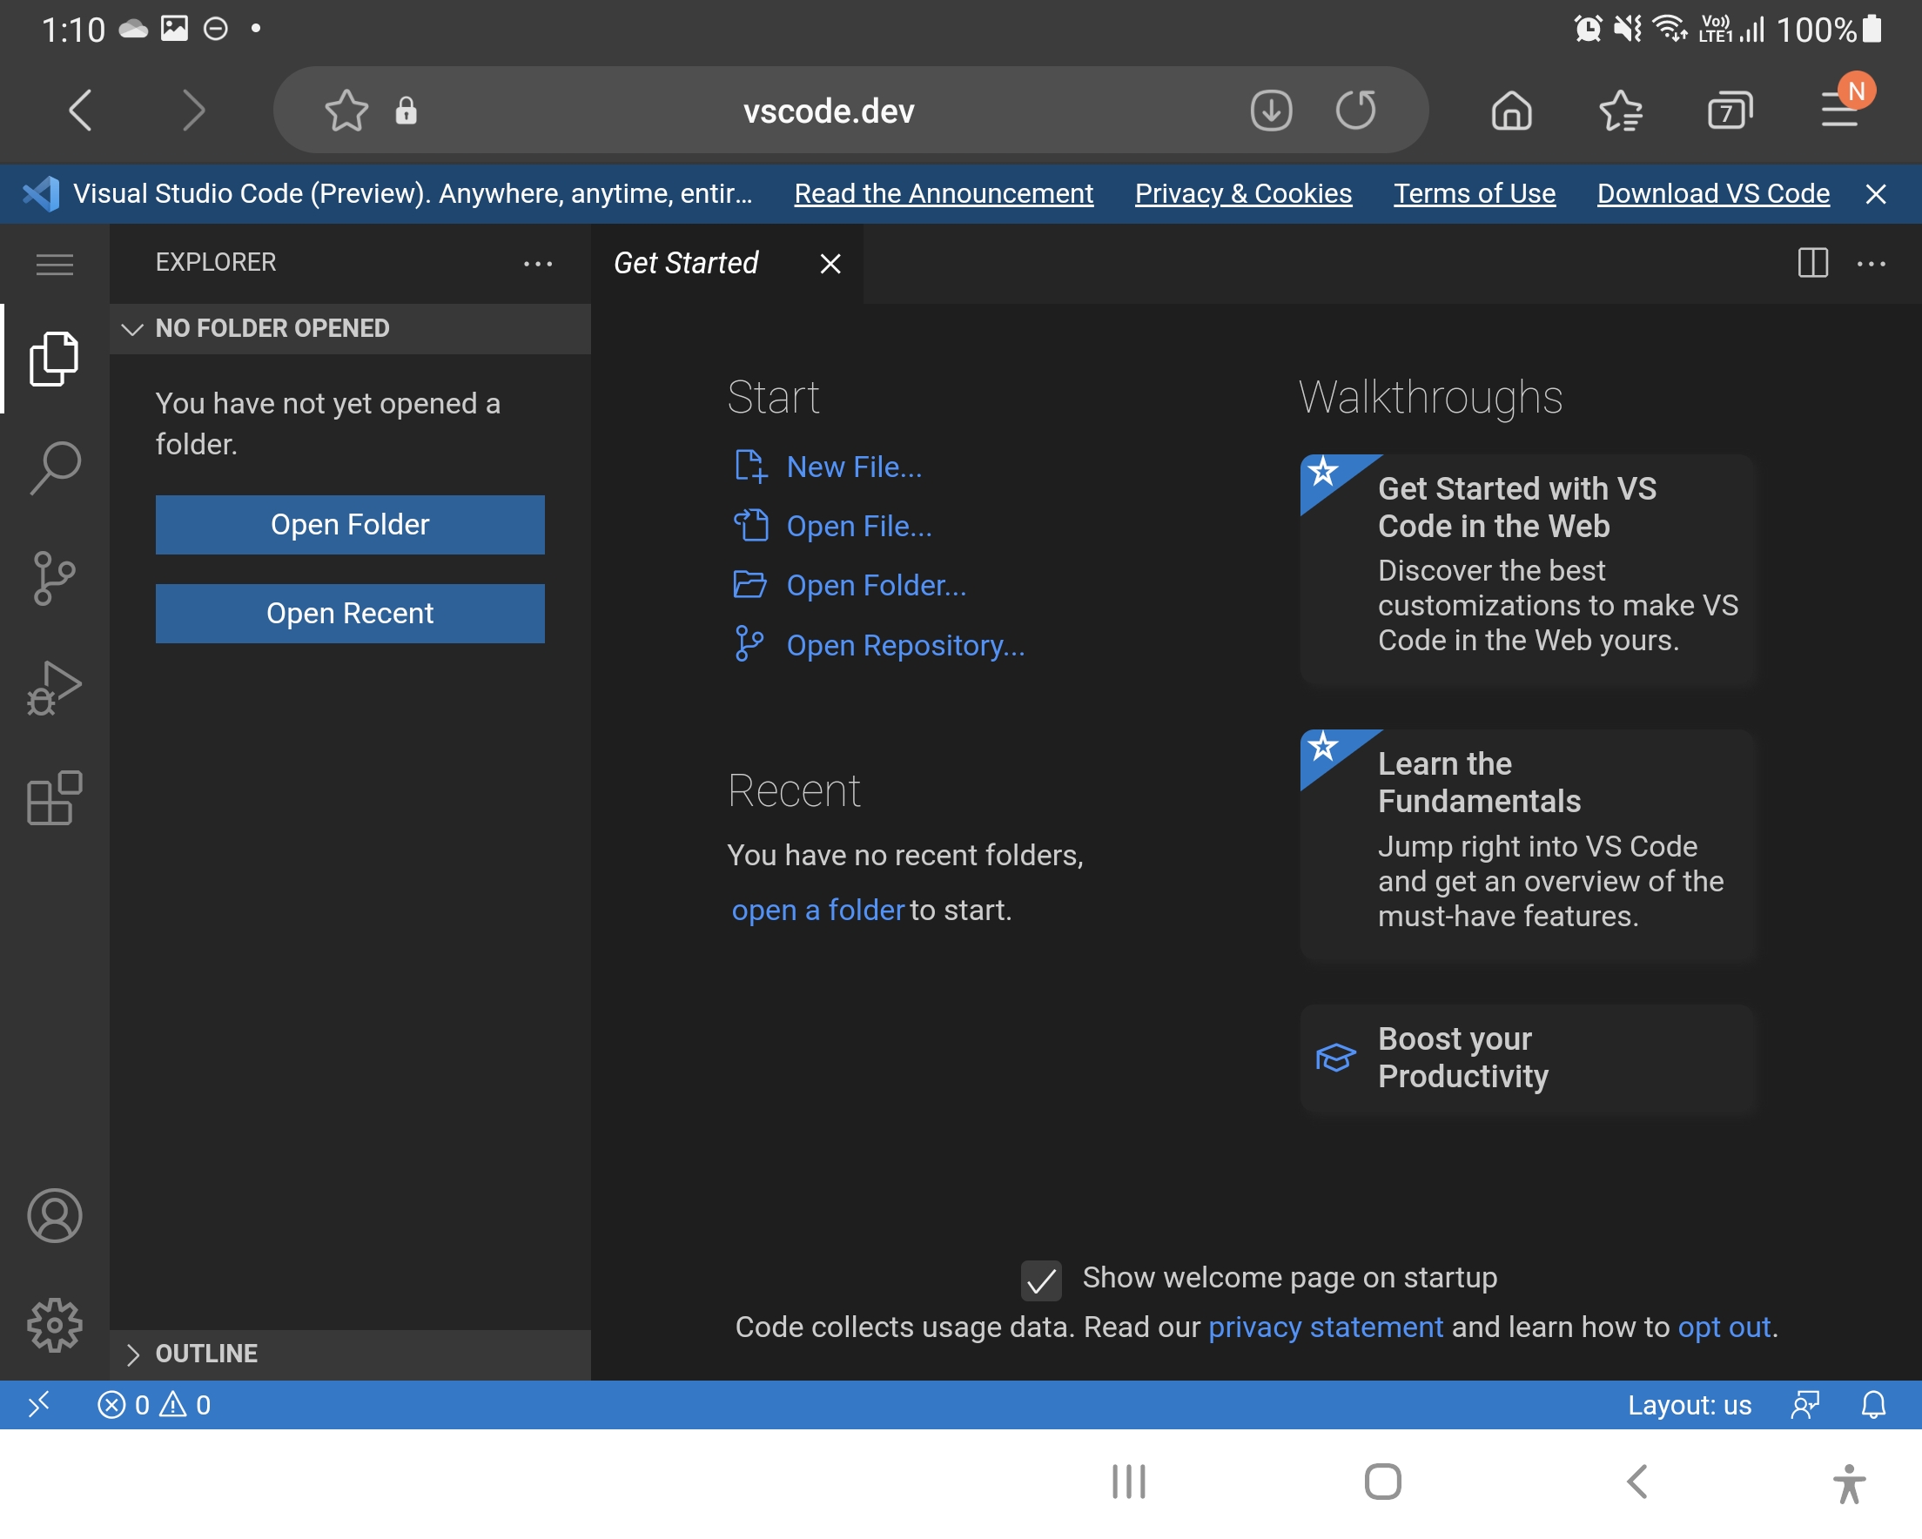Open the browser tabs switcher showing 7
Screen dimensions: 1922x1539
pos(1730,111)
